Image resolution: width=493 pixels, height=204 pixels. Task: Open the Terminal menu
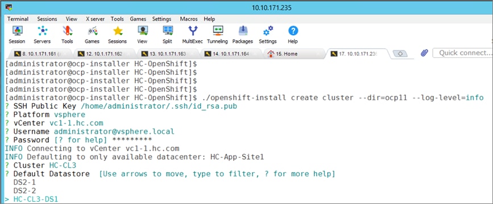tap(18, 19)
